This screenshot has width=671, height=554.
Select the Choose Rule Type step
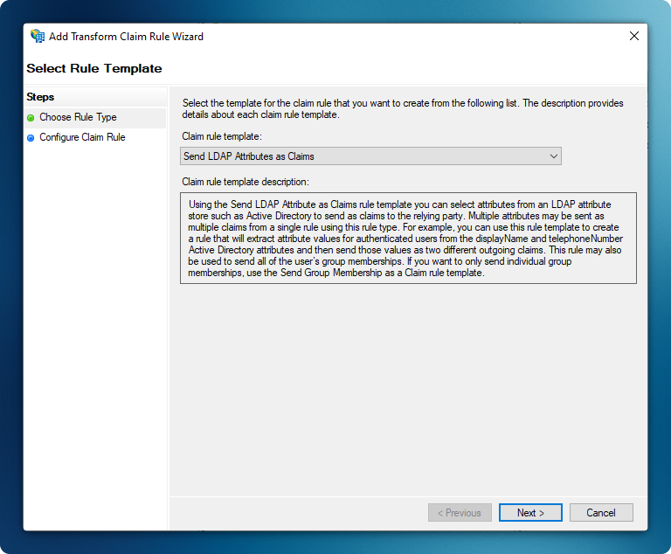78,117
